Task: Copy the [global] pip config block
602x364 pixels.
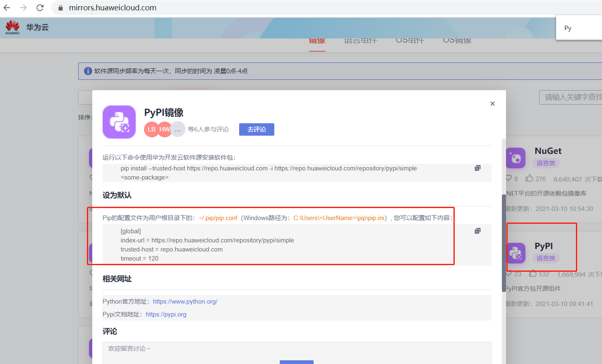Action: click(x=477, y=231)
